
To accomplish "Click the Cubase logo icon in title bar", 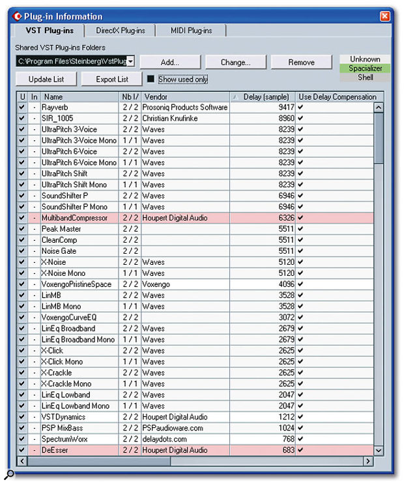I will (17, 16).
